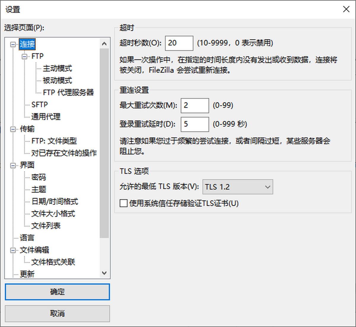Click the 超时秒数 input field
The image size is (356, 327).
pos(179,43)
